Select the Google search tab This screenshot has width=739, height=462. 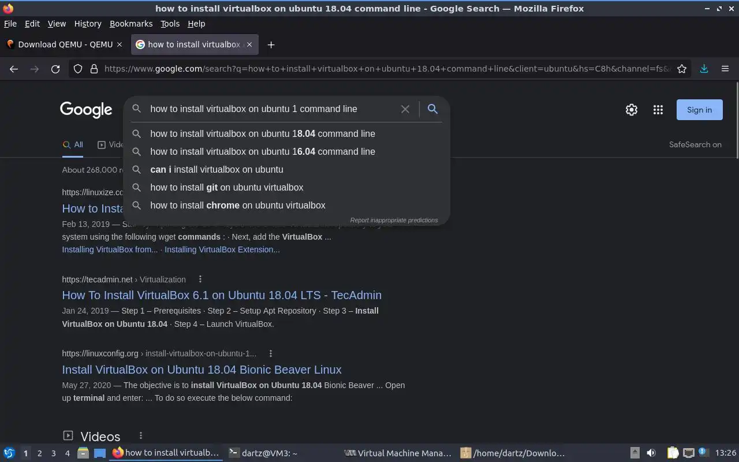pyautogui.click(x=195, y=44)
